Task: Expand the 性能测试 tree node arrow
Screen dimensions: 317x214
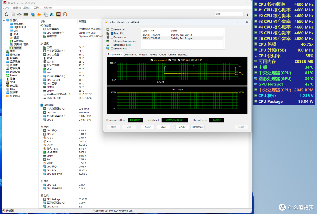Action: pyautogui.click(x=4, y=96)
